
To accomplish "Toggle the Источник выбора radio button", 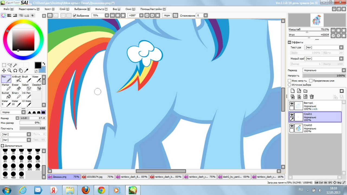I will 290,85.
